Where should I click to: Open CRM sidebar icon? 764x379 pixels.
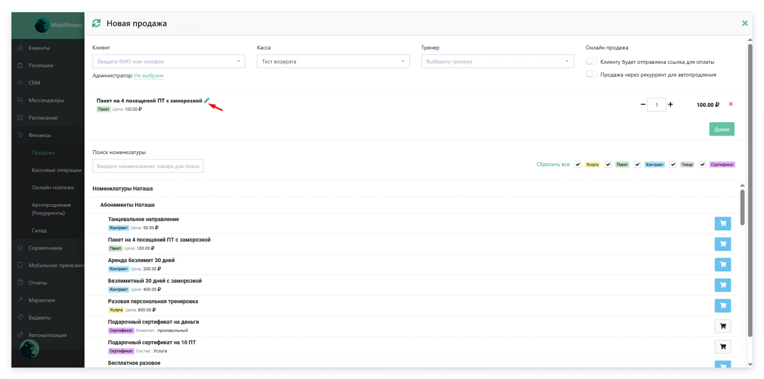(20, 83)
